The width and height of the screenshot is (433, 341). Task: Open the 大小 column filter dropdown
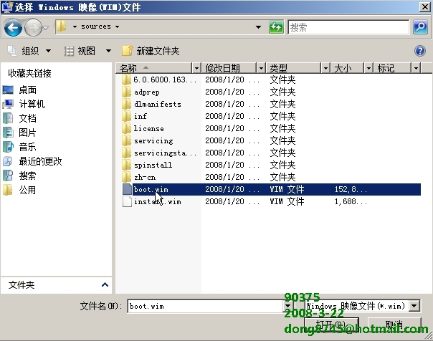tap(368, 68)
